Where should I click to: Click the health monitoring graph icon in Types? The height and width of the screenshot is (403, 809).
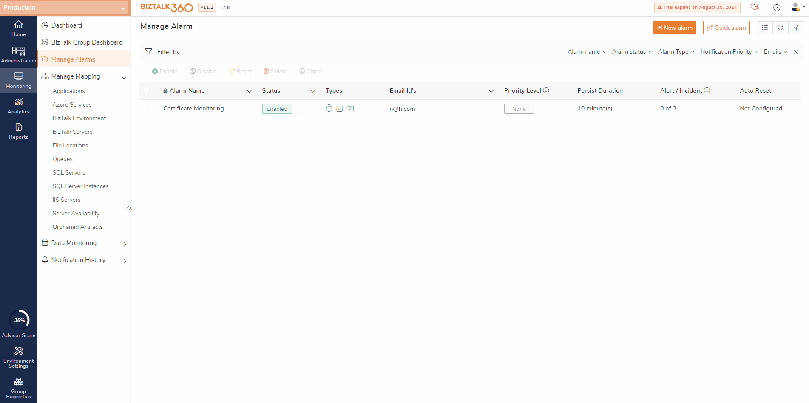point(350,108)
